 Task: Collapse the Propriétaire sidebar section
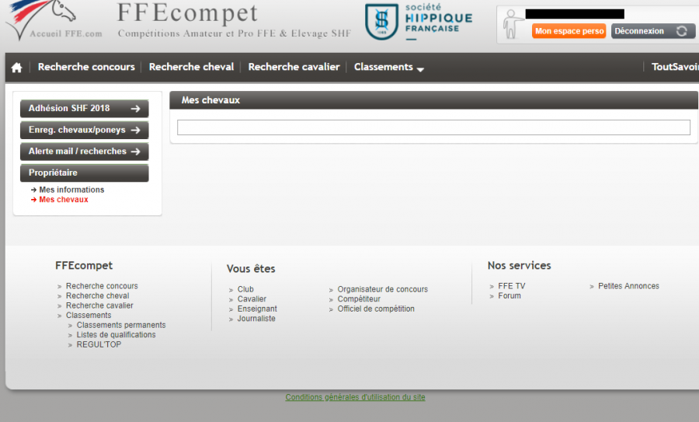84,173
